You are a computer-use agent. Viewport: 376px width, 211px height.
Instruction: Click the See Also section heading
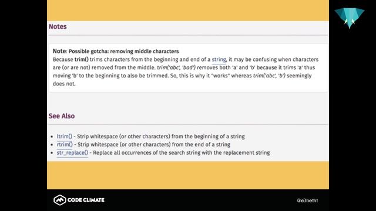[62, 116]
